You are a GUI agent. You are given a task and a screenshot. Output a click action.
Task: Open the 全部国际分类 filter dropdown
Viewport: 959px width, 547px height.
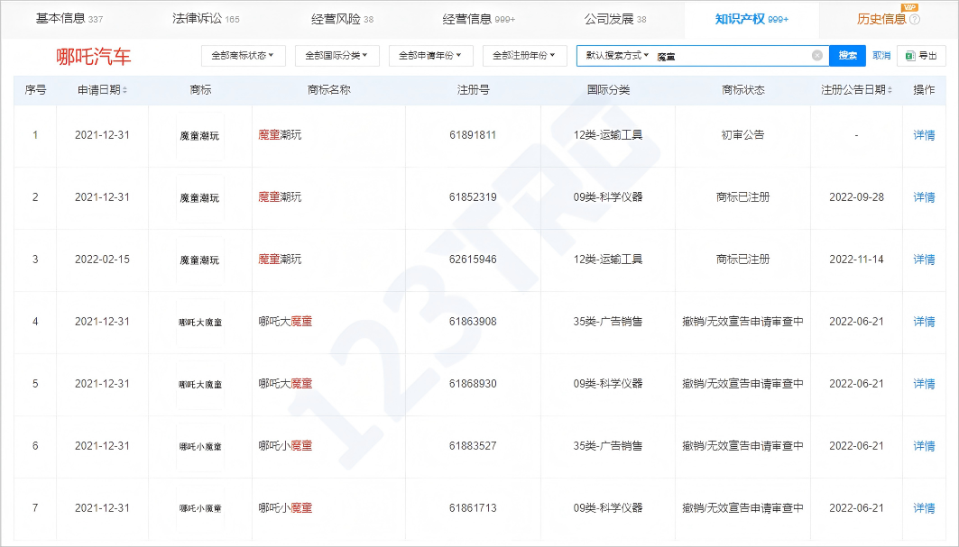pyautogui.click(x=336, y=55)
